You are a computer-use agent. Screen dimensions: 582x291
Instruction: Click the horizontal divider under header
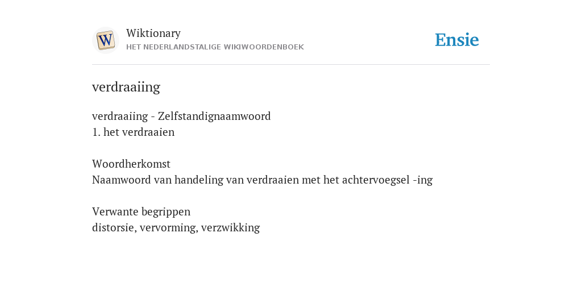click(291, 65)
